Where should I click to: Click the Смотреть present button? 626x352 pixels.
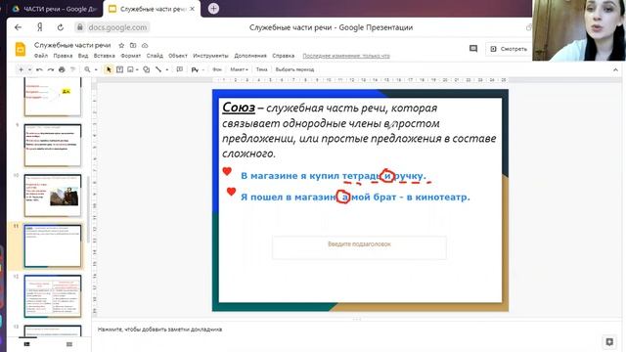click(509, 49)
